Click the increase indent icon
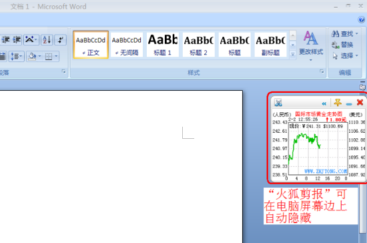 click(17, 39)
